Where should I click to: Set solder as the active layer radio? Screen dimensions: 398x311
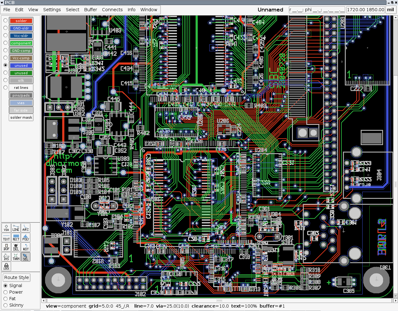tap(5, 21)
